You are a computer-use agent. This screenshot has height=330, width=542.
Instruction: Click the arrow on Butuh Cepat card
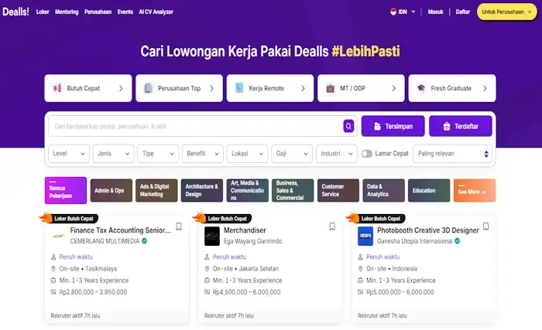click(121, 88)
